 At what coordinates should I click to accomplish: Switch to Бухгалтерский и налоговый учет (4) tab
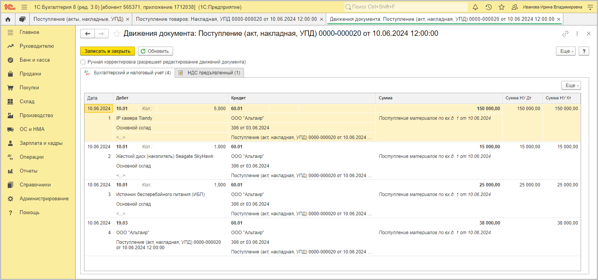click(x=128, y=73)
